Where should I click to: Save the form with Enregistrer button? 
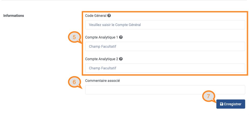coord(231,104)
